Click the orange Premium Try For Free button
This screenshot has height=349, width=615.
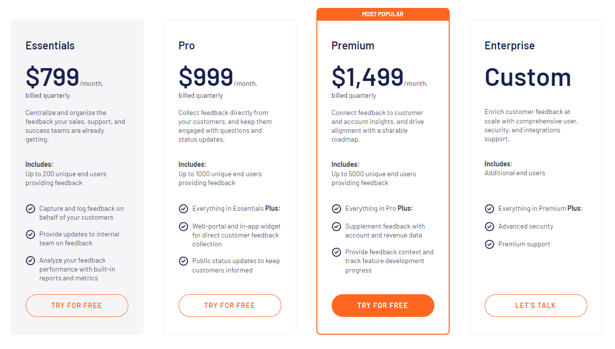(383, 306)
